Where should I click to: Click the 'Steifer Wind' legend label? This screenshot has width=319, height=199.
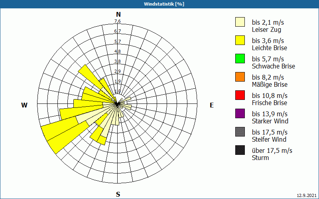coord(269,139)
